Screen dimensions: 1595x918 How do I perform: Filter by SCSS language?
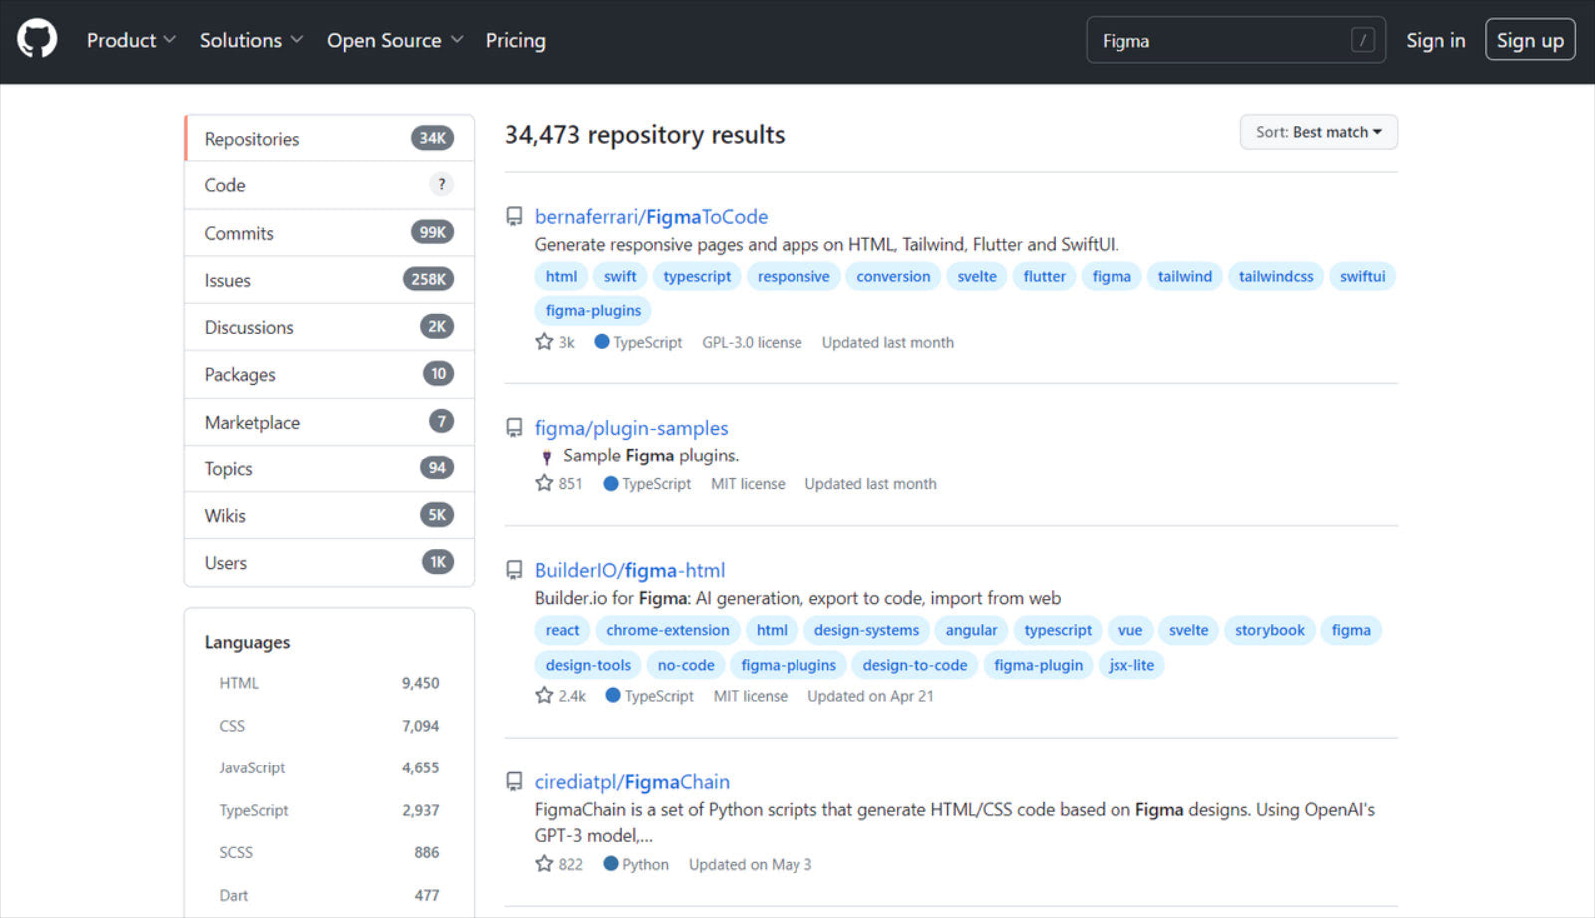[x=329, y=852]
